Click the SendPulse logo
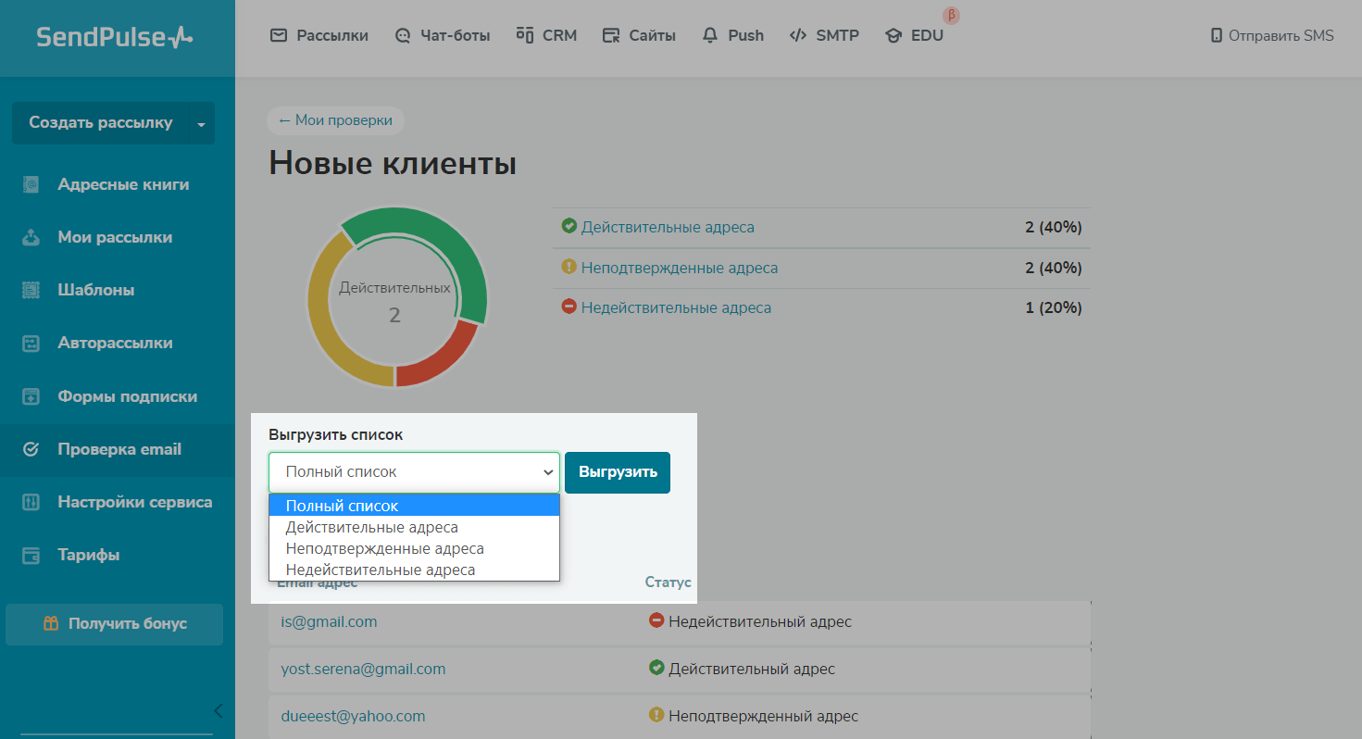1362x739 pixels. point(115,37)
